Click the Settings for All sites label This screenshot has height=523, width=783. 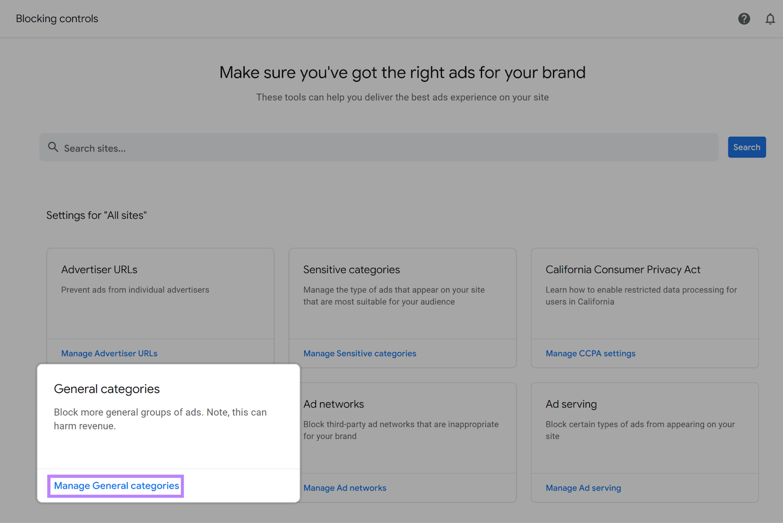coord(96,215)
